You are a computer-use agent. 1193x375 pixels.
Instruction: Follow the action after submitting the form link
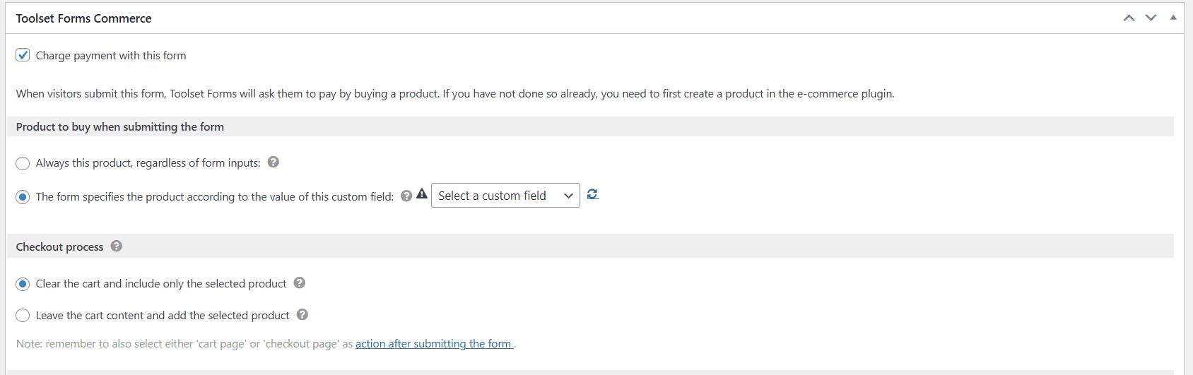pyautogui.click(x=433, y=344)
